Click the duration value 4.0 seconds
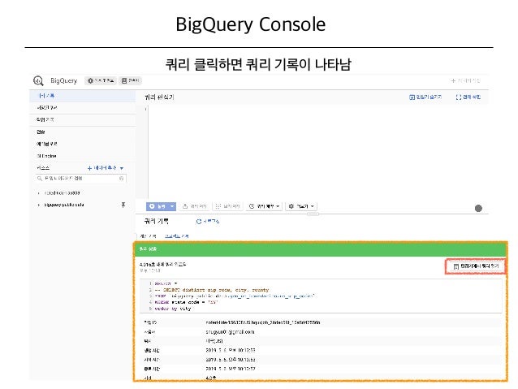518x389 pixels. coord(211,378)
